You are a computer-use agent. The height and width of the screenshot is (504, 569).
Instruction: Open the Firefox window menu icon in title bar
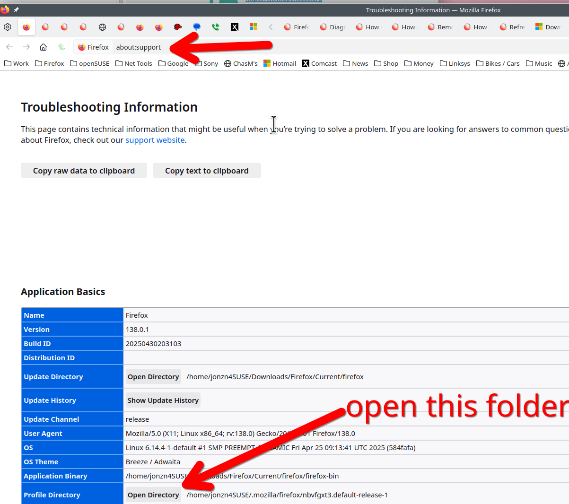coord(5,9)
